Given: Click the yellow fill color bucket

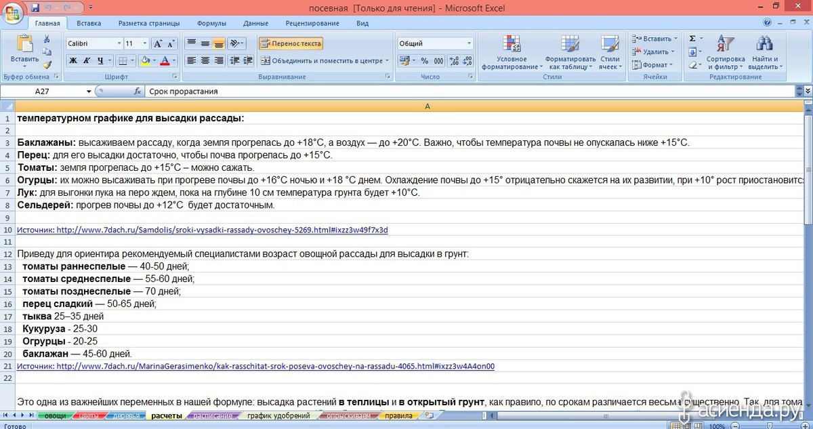Looking at the screenshot, I should 144,61.
